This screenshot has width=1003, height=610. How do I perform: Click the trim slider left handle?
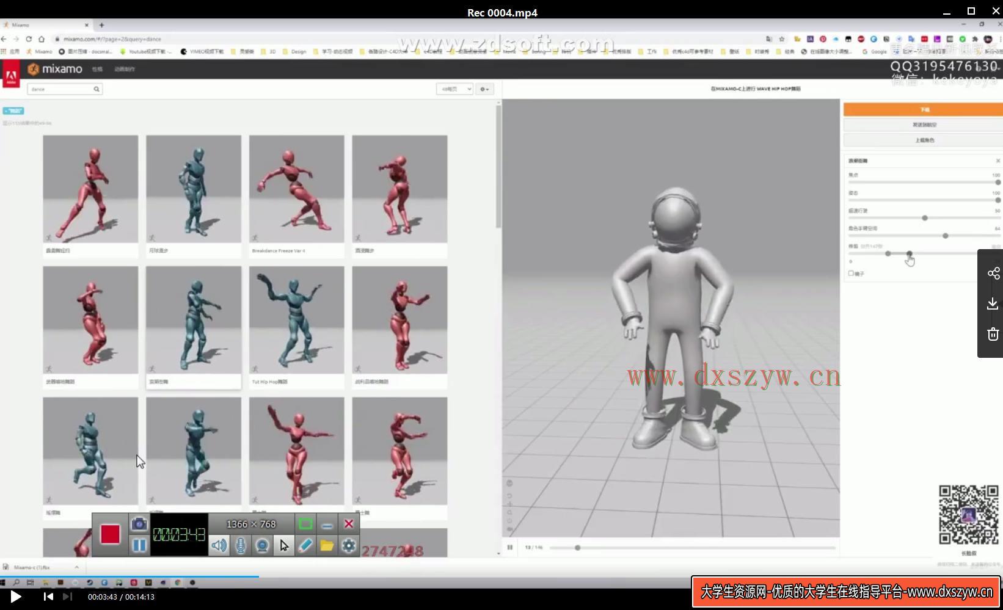(888, 253)
